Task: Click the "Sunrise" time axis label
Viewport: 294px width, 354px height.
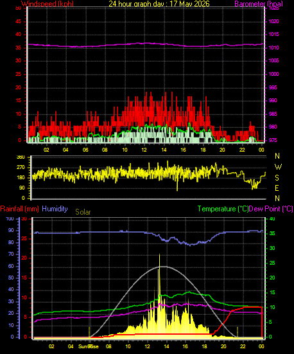Action: coord(88,346)
